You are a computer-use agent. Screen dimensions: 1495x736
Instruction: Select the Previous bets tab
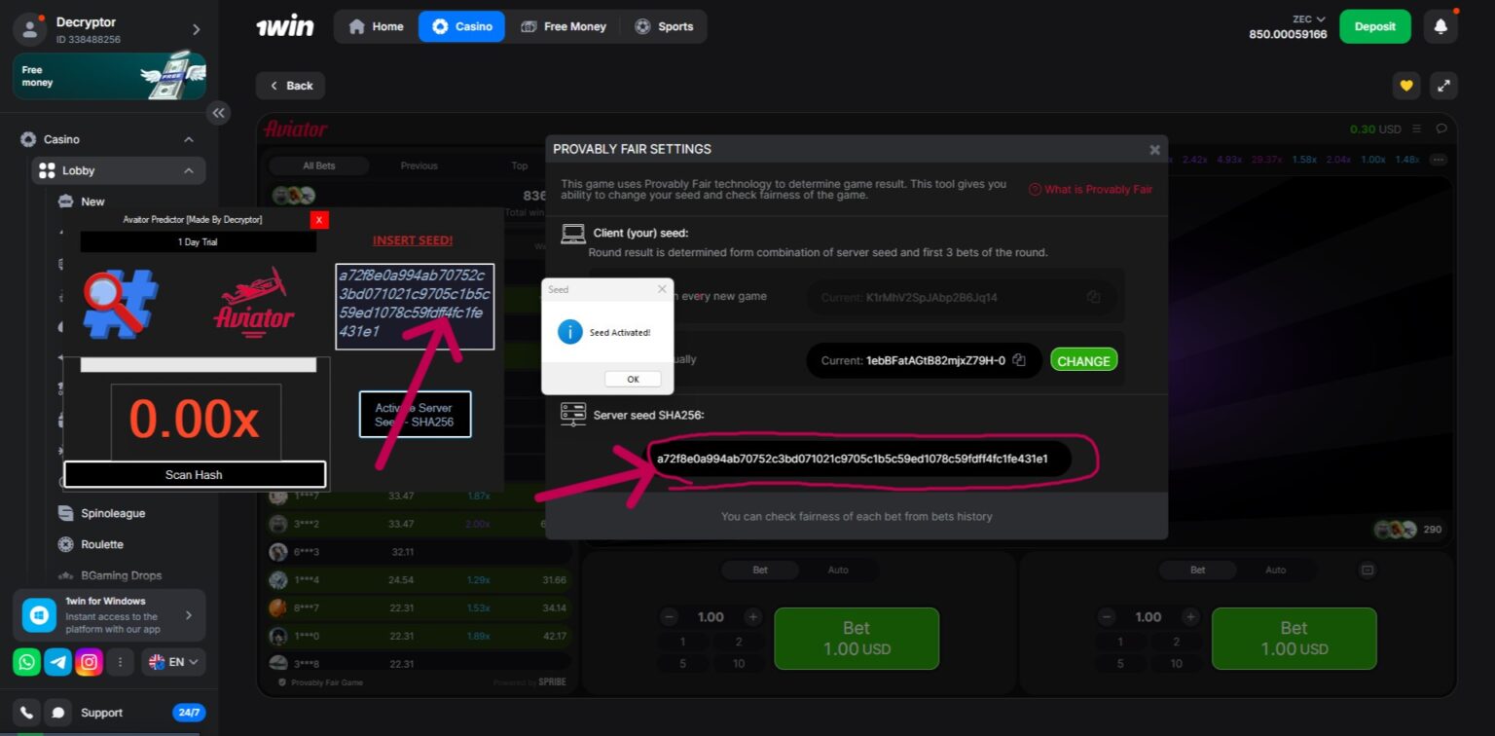(419, 166)
